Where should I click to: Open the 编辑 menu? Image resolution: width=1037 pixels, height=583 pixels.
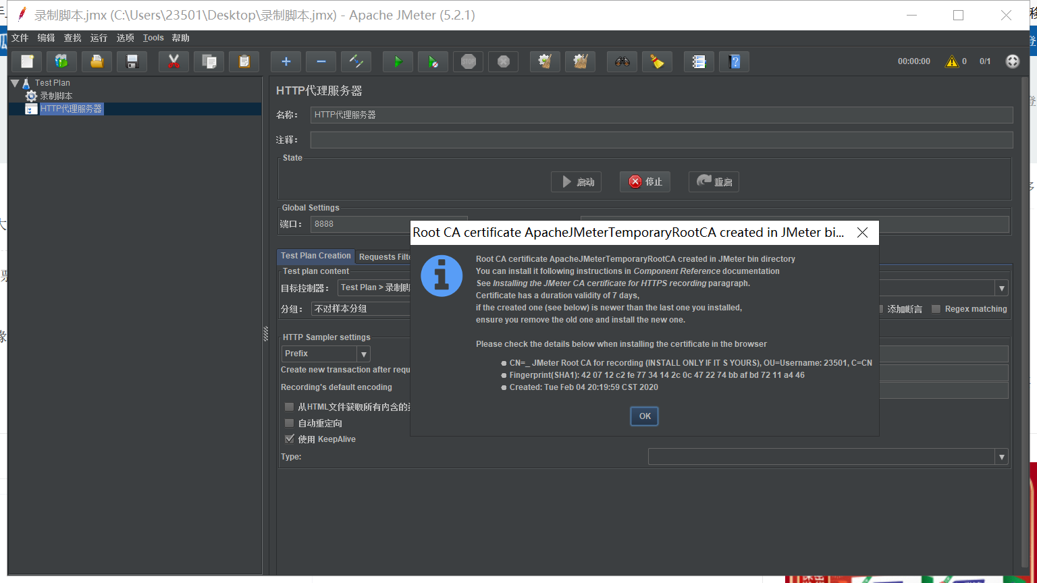(47, 38)
